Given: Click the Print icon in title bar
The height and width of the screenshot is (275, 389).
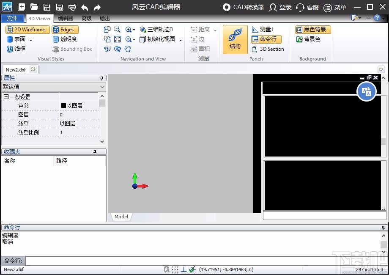Looking at the screenshot, I should 72,7.
